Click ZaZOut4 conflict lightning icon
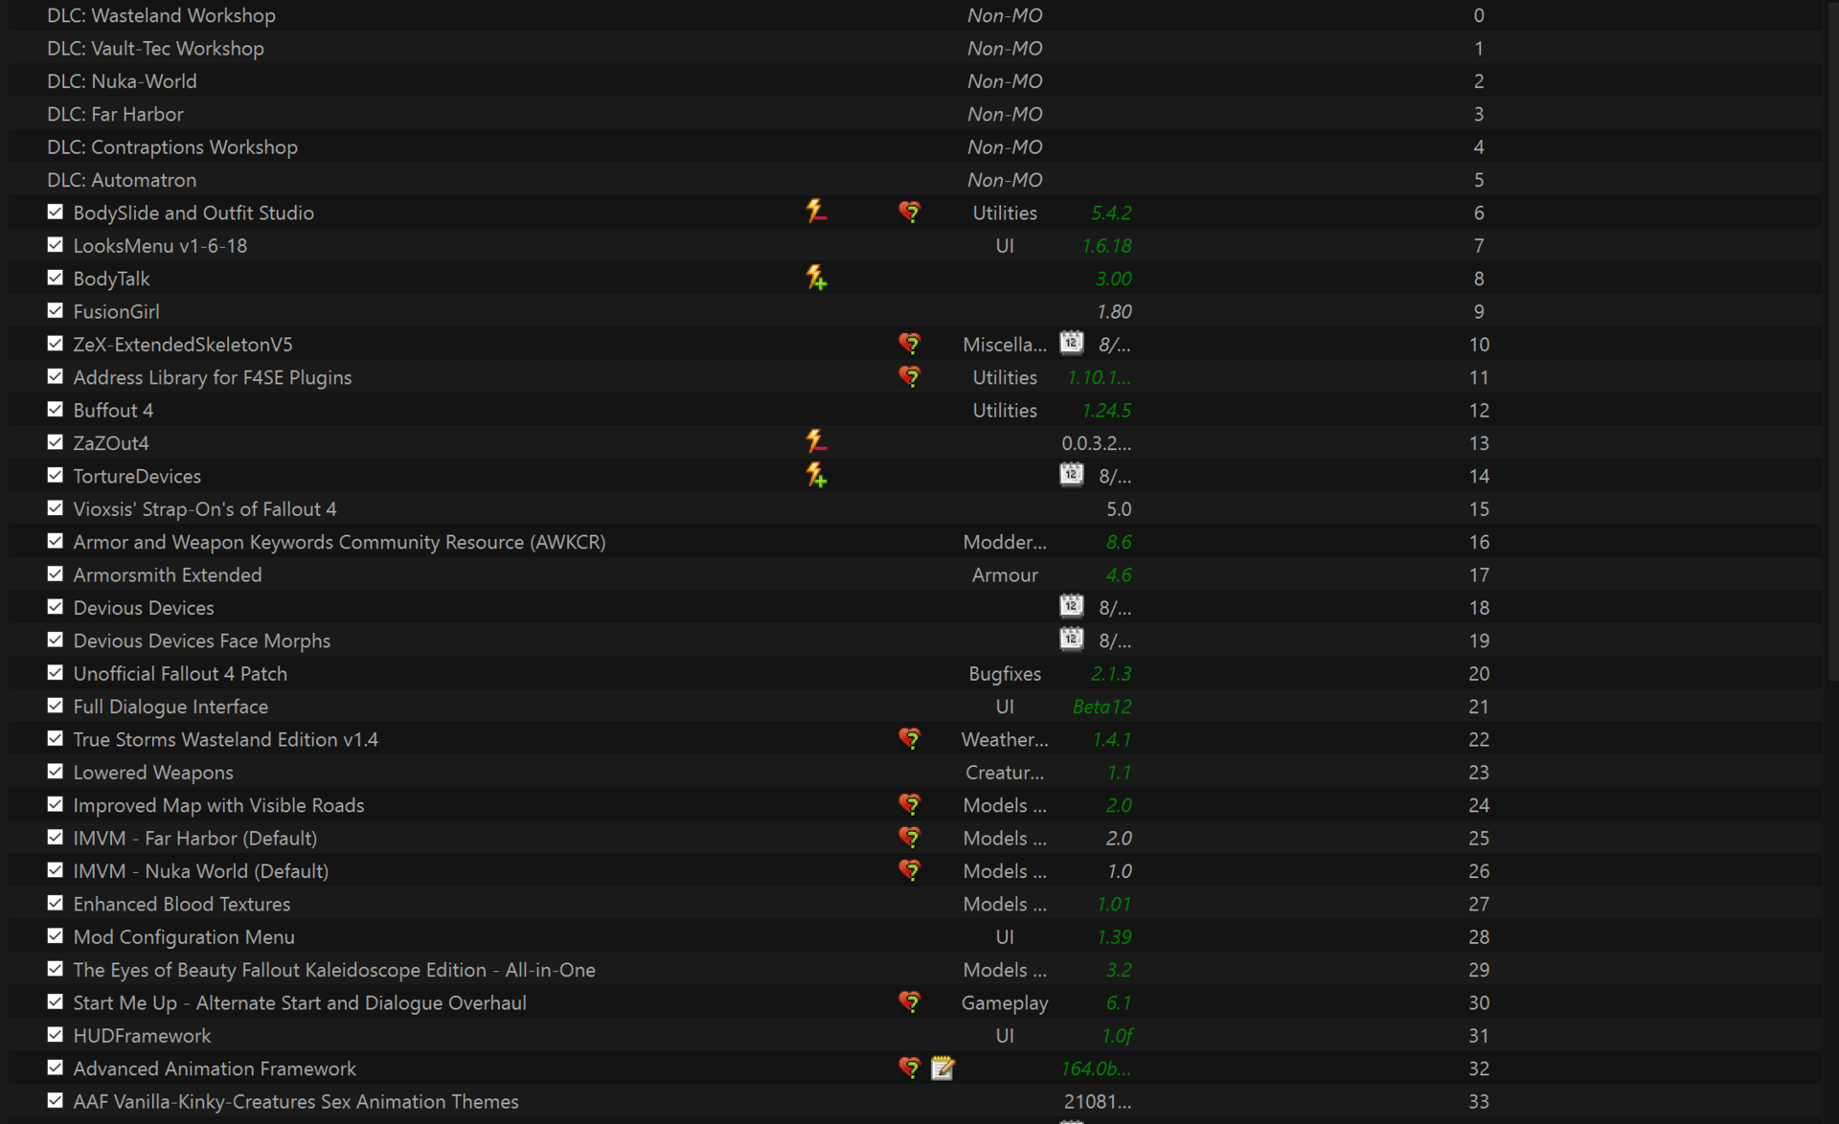This screenshot has width=1839, height=1124. [x=816, y=442]
